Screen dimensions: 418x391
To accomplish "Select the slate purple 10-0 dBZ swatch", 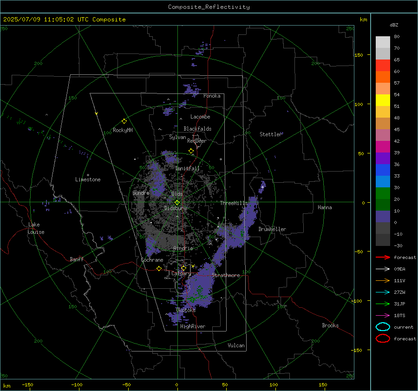I will tap(383, 216).
